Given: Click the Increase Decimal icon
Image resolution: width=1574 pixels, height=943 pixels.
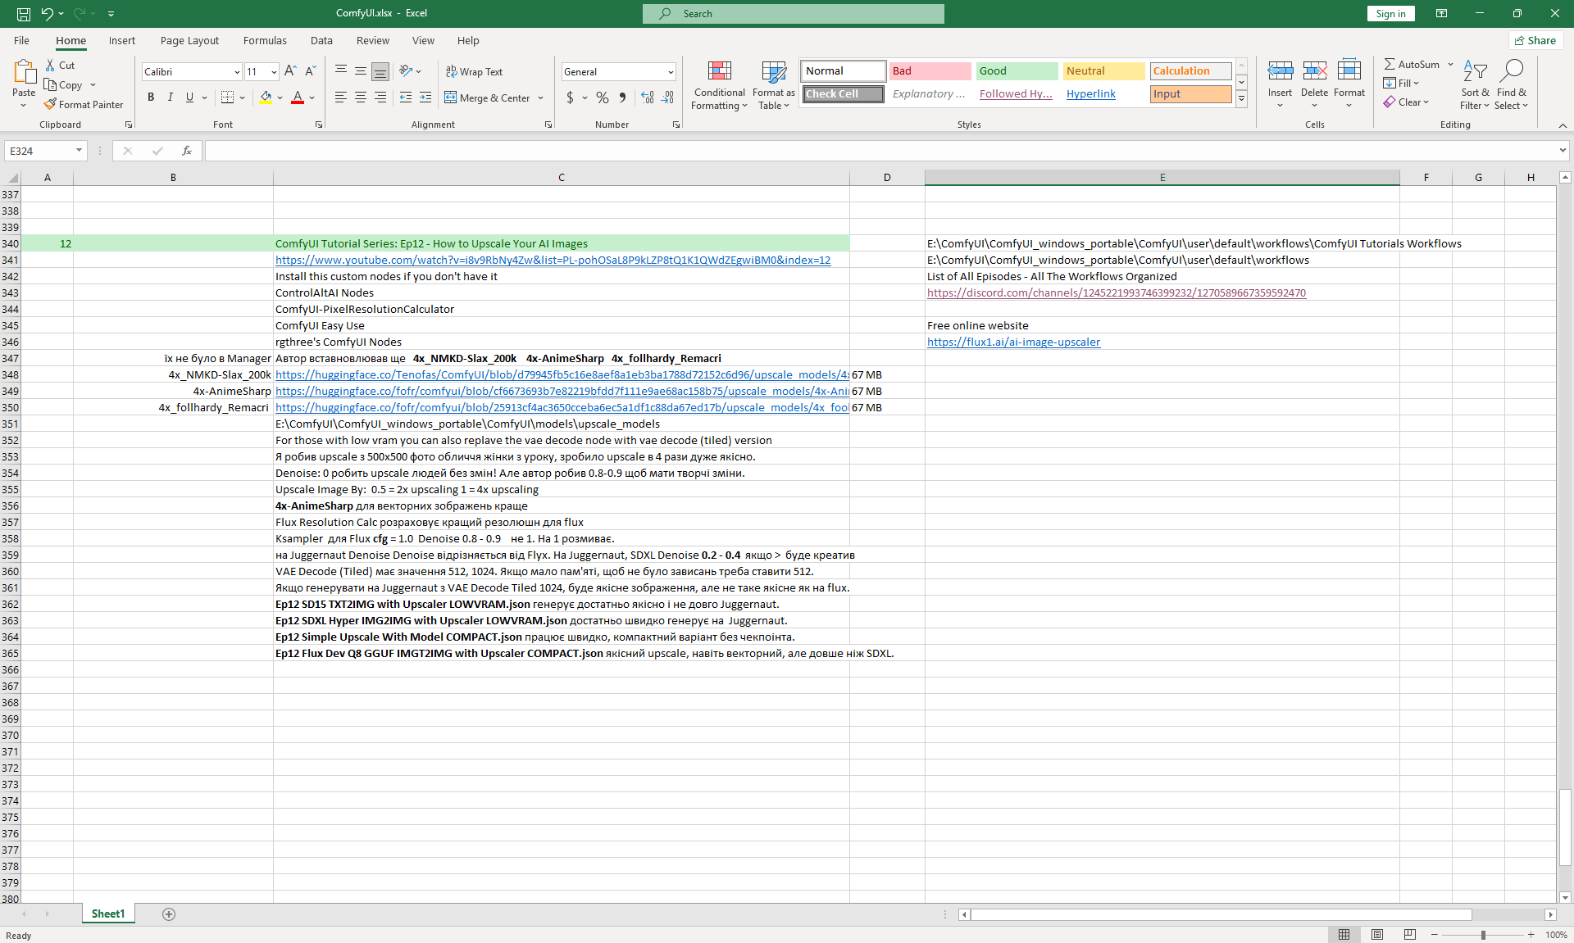Looking at the screenshot, I should click(x=648, y=97).
